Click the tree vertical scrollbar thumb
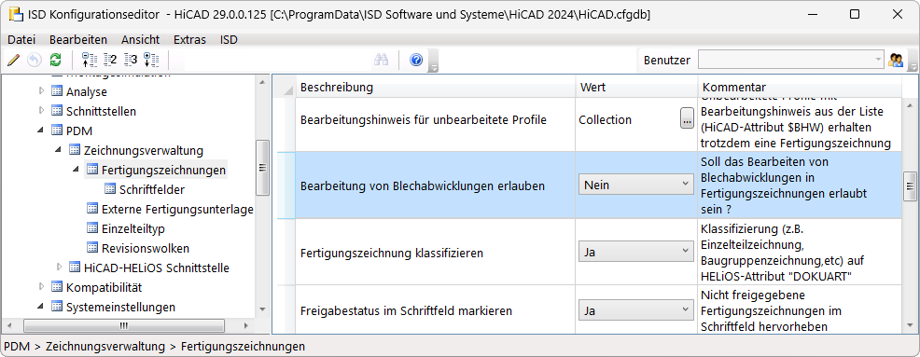The height and width of the screenshot is (357, 920). [x=262, y=167]
